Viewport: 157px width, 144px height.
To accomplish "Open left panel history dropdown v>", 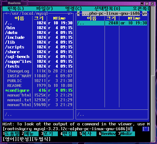I will [70, 14].
